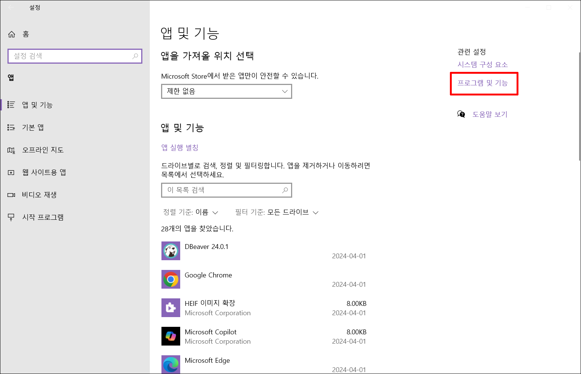Open 웹 사이트용 앱 page
The image size is (581, 374).
(x=75, y=173)
